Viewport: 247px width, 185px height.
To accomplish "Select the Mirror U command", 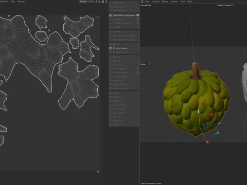I will click(x=117, y=57).
